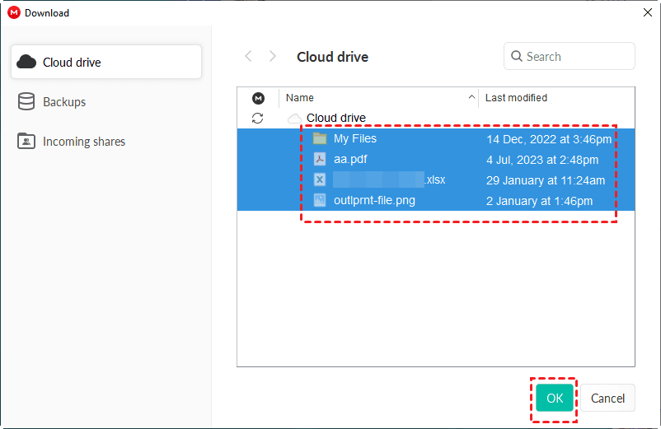Open the Incoming shares section
This screenshot has width=661, height=429.
pos(83,142)
